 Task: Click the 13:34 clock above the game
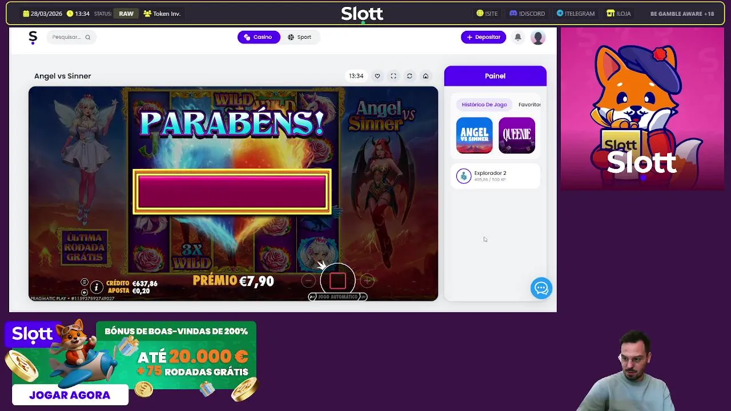(356, 76)
